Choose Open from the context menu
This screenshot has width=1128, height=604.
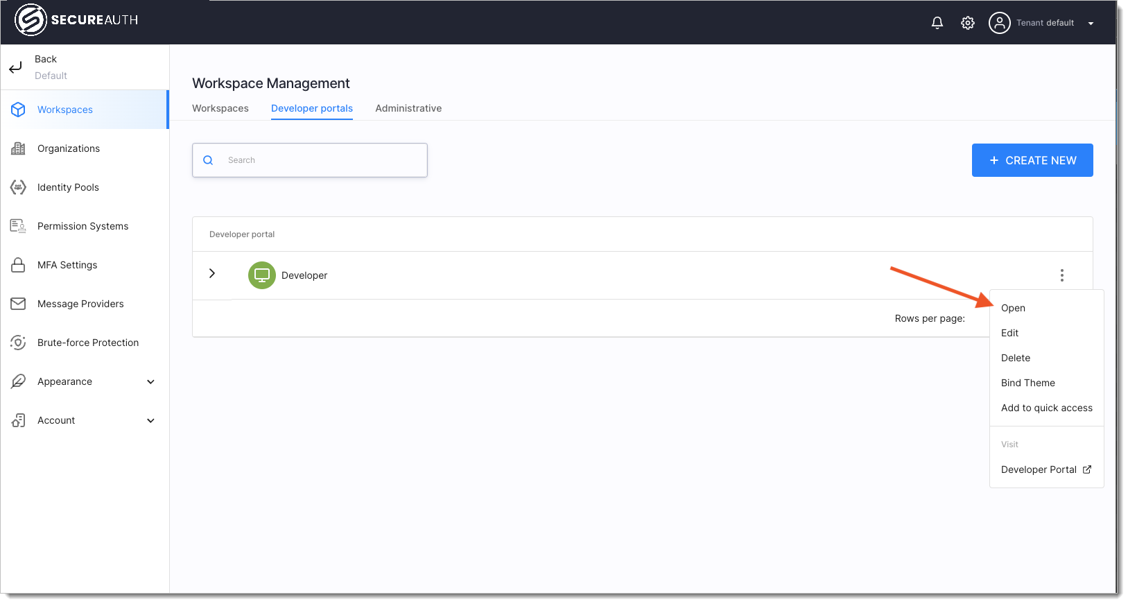point(1046,308)
